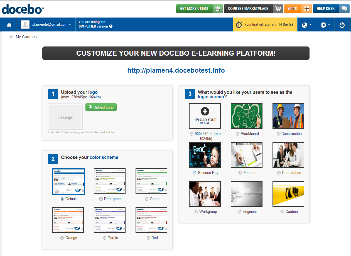The height and width of the screenshot is (256, 351).
Task: Open the My Courses menu item
Action: [26, 37]
